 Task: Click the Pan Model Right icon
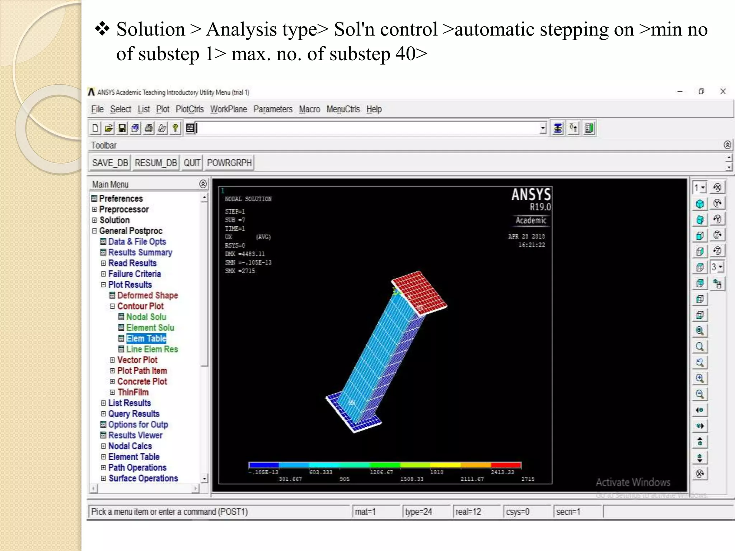699,426
